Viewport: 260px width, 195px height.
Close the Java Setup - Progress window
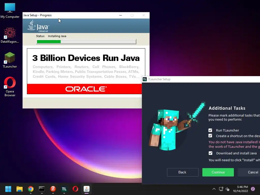coord(144,15)
